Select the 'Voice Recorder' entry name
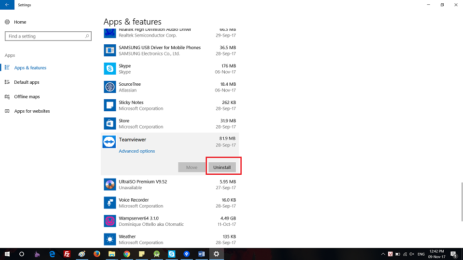This screenshot has width=463, height=260. click(134, 200)
